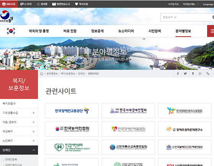This screenshot has width=214, height=166.
Task: Open 뉴스미디어 menu
Action: 126,31
